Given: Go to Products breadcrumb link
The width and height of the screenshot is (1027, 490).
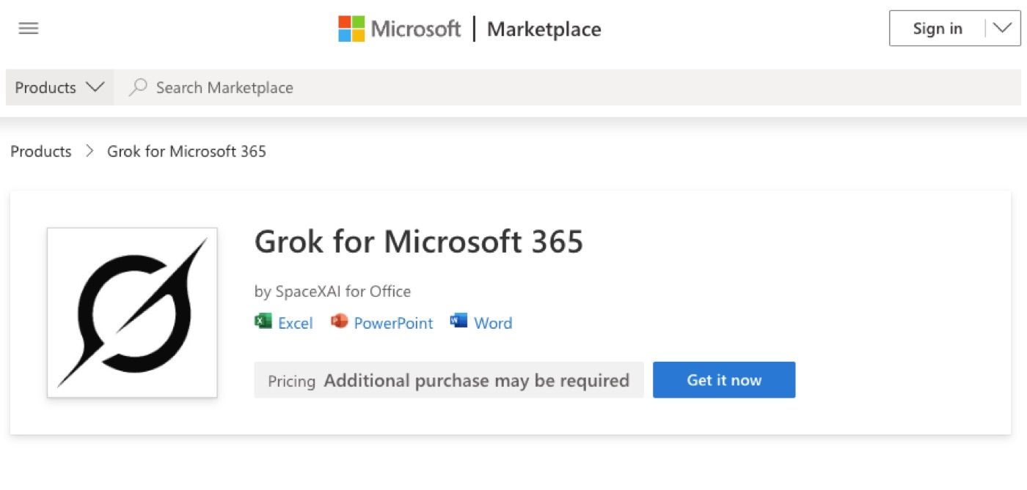Looking at the screenshot, I should click(x=41, y=152).
